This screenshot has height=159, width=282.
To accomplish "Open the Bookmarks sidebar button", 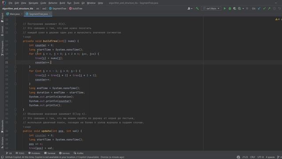I will [x=2, y=126].
